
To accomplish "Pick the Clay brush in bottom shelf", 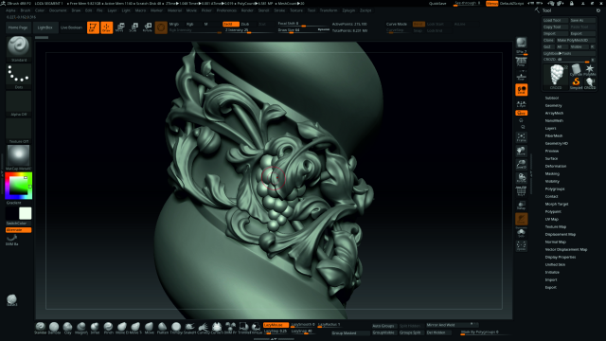I will click(x=67, y=329).
